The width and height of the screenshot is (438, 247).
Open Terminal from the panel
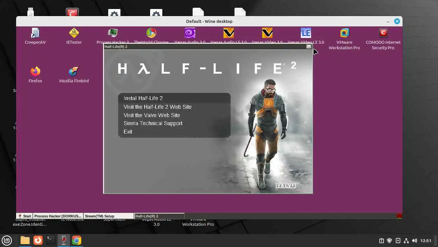pos(51,240)
